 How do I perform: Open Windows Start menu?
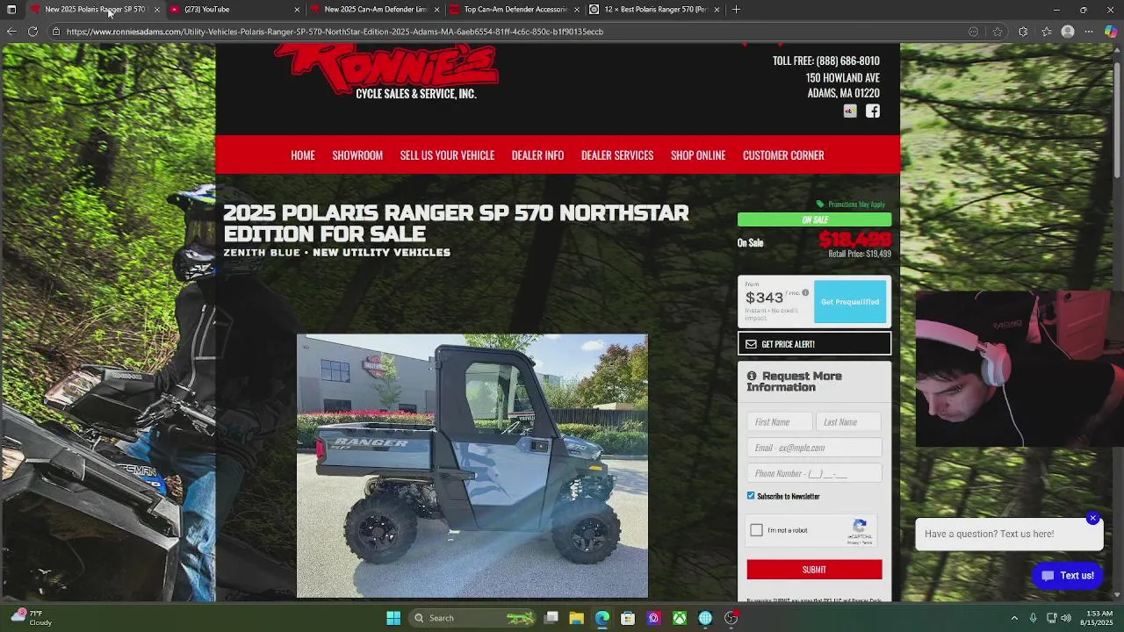point(393,618)
